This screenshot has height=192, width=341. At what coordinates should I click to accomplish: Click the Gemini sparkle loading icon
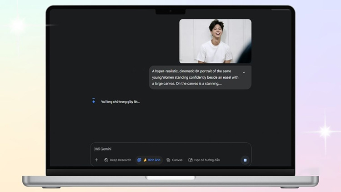pos(94,101)
